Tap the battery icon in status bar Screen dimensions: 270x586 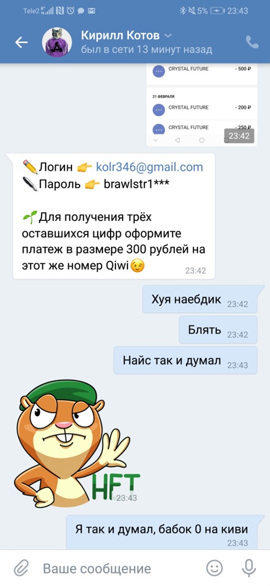[217, 11]
